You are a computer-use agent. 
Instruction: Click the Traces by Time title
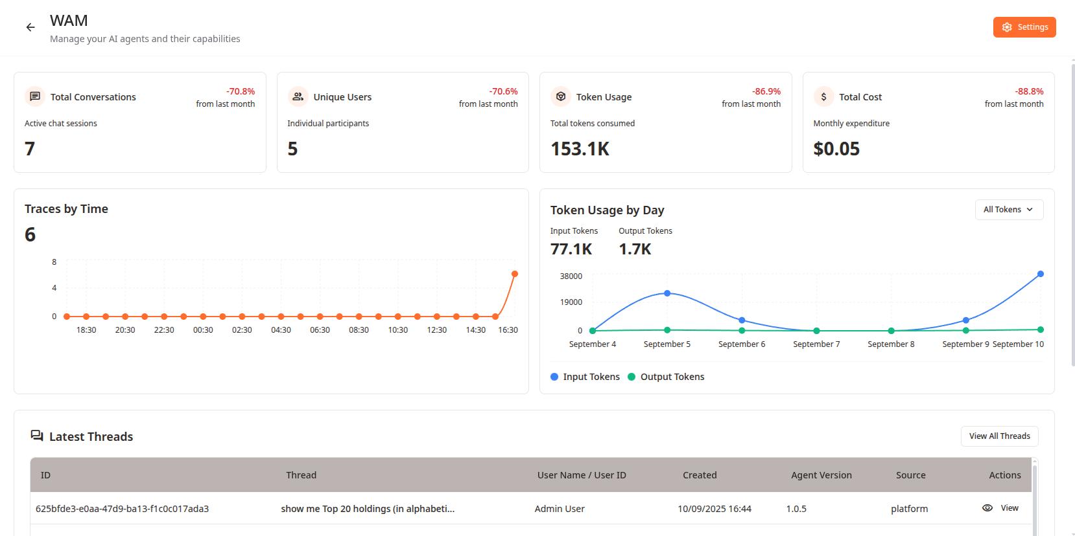pos(66,209)
